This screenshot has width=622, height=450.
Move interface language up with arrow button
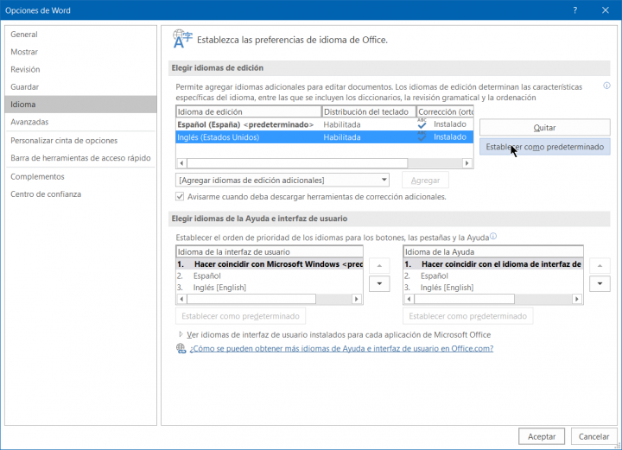point(379,266)
